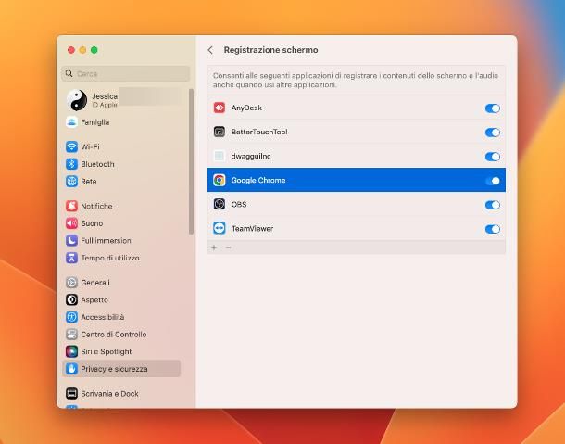Viewport: 565px width, 444px height.
Task: Click the green zoom window button
Action: click(x=94, y=50)
